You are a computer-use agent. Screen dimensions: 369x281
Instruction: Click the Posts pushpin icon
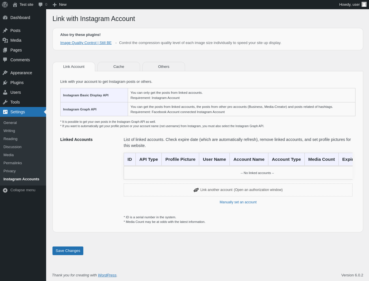5,30
